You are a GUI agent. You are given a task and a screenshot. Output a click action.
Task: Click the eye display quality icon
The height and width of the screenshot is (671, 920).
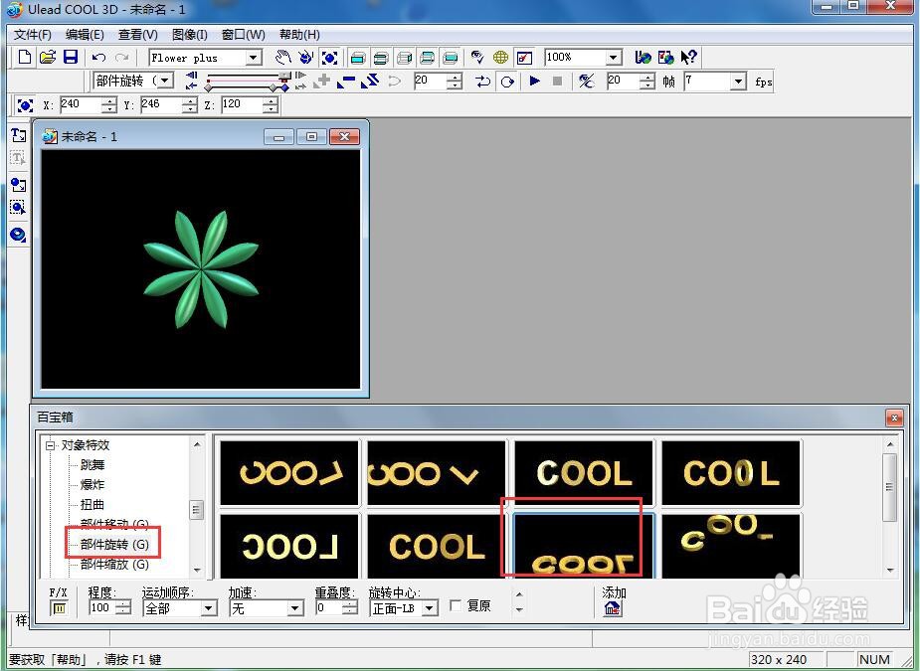(477, 58)
